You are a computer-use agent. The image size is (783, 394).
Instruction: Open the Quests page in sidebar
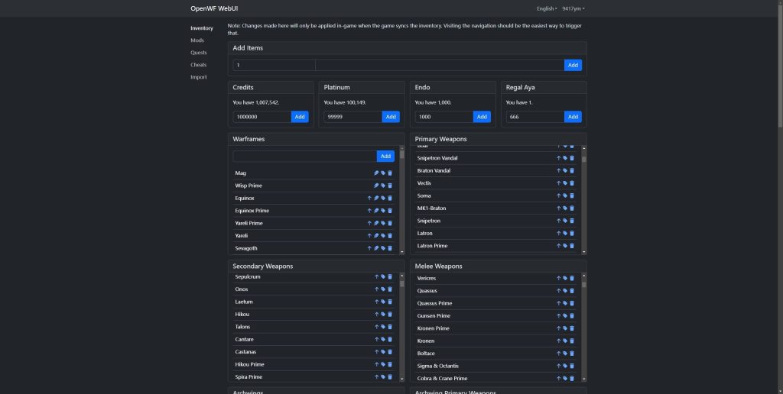pos(199,53)
